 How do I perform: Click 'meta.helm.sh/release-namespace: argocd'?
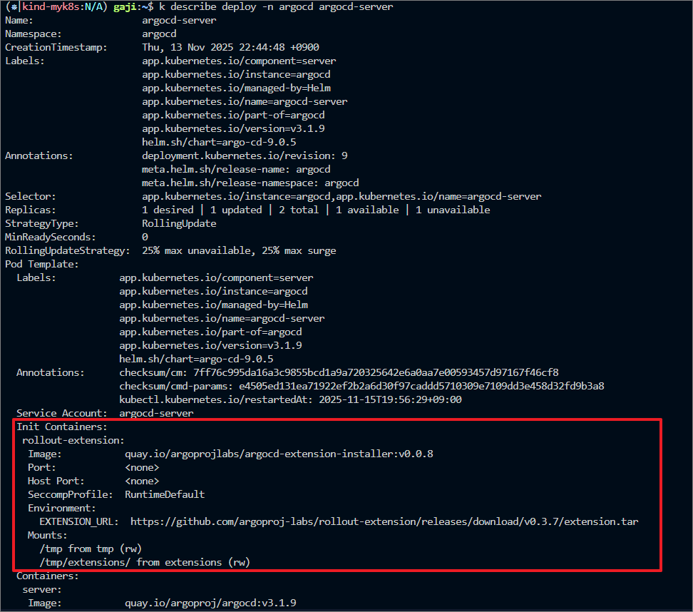click(250, 183)
